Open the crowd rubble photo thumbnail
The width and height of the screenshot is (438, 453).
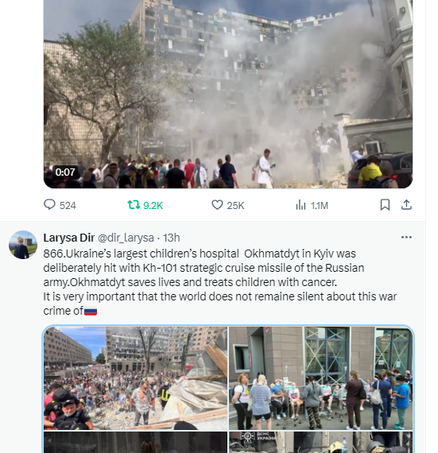tap(135, 378)
